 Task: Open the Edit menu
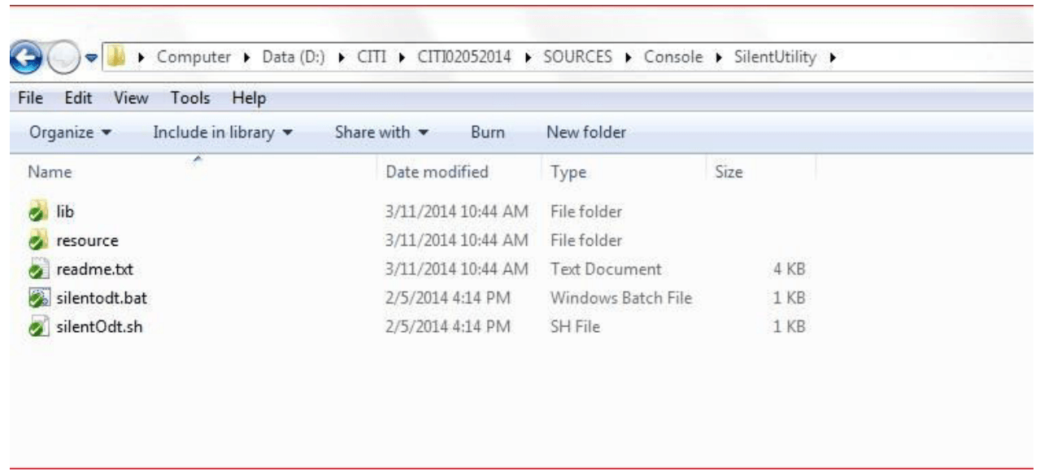[x=78, y=98]
